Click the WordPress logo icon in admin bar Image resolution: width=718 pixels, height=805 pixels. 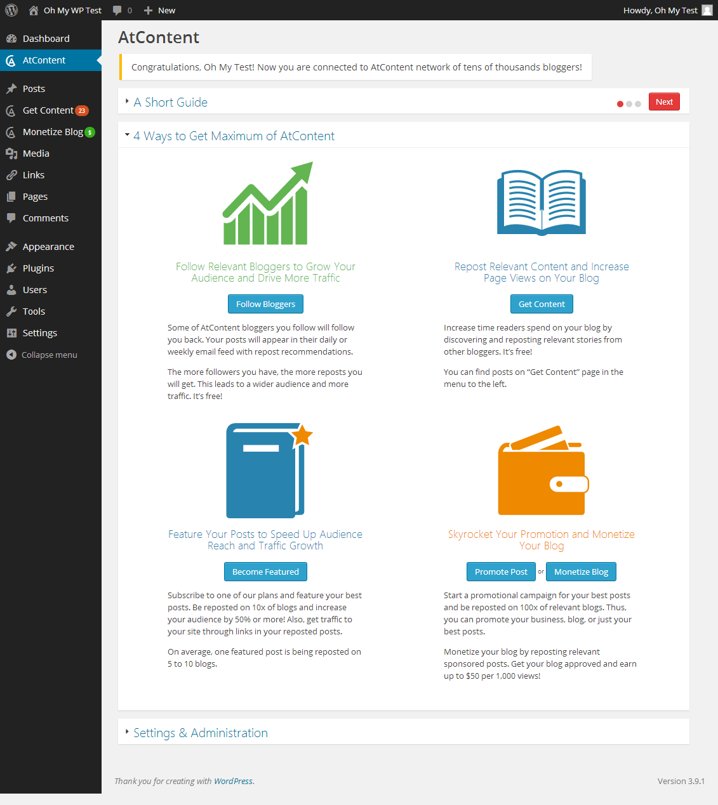click(11, 10)
